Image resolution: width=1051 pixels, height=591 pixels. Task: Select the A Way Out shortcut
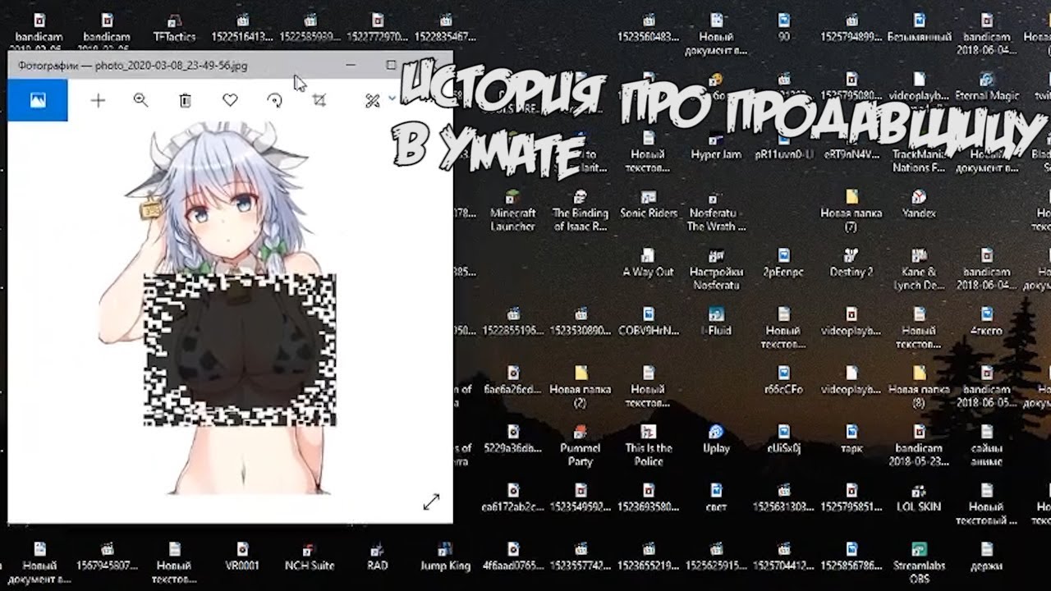649,263
